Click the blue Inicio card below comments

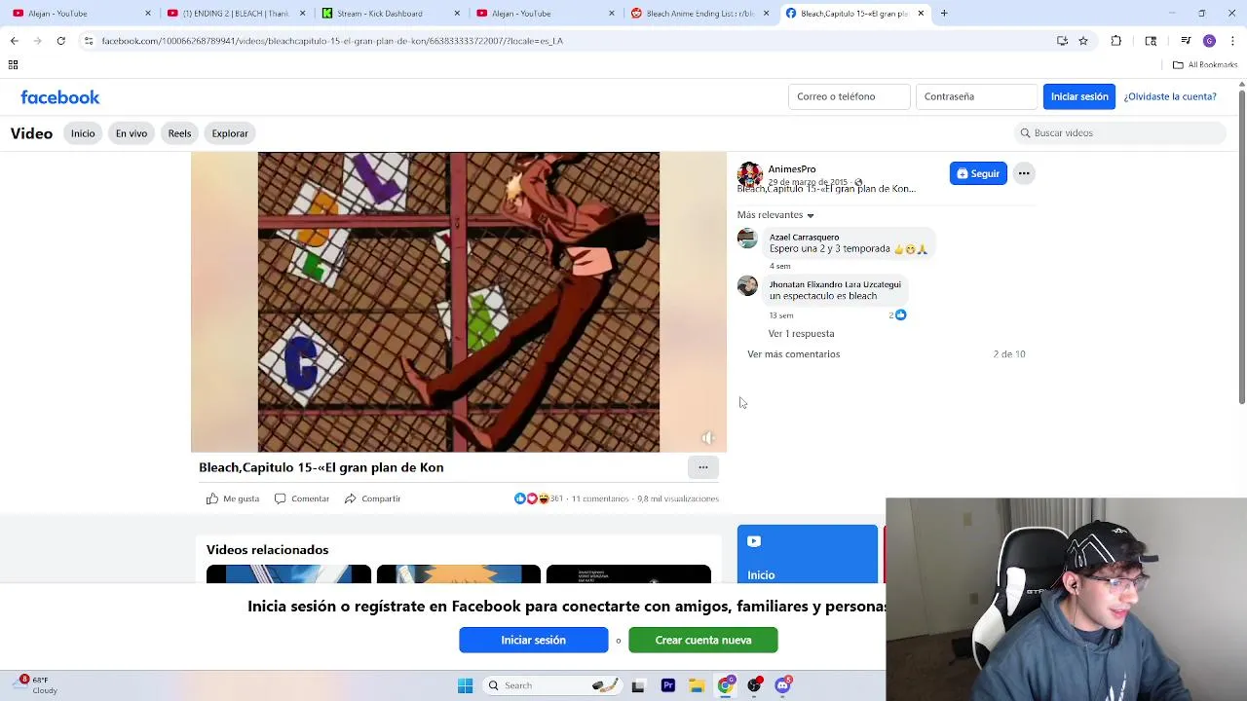point(808,554)
